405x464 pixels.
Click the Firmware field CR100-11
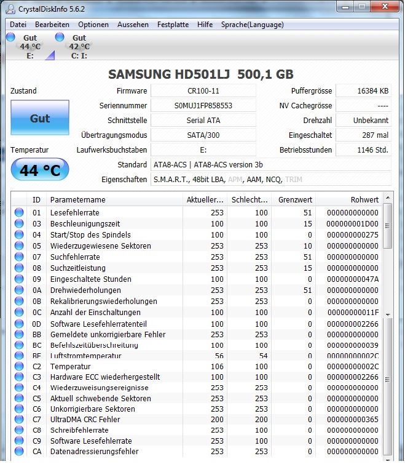[203, 91]
